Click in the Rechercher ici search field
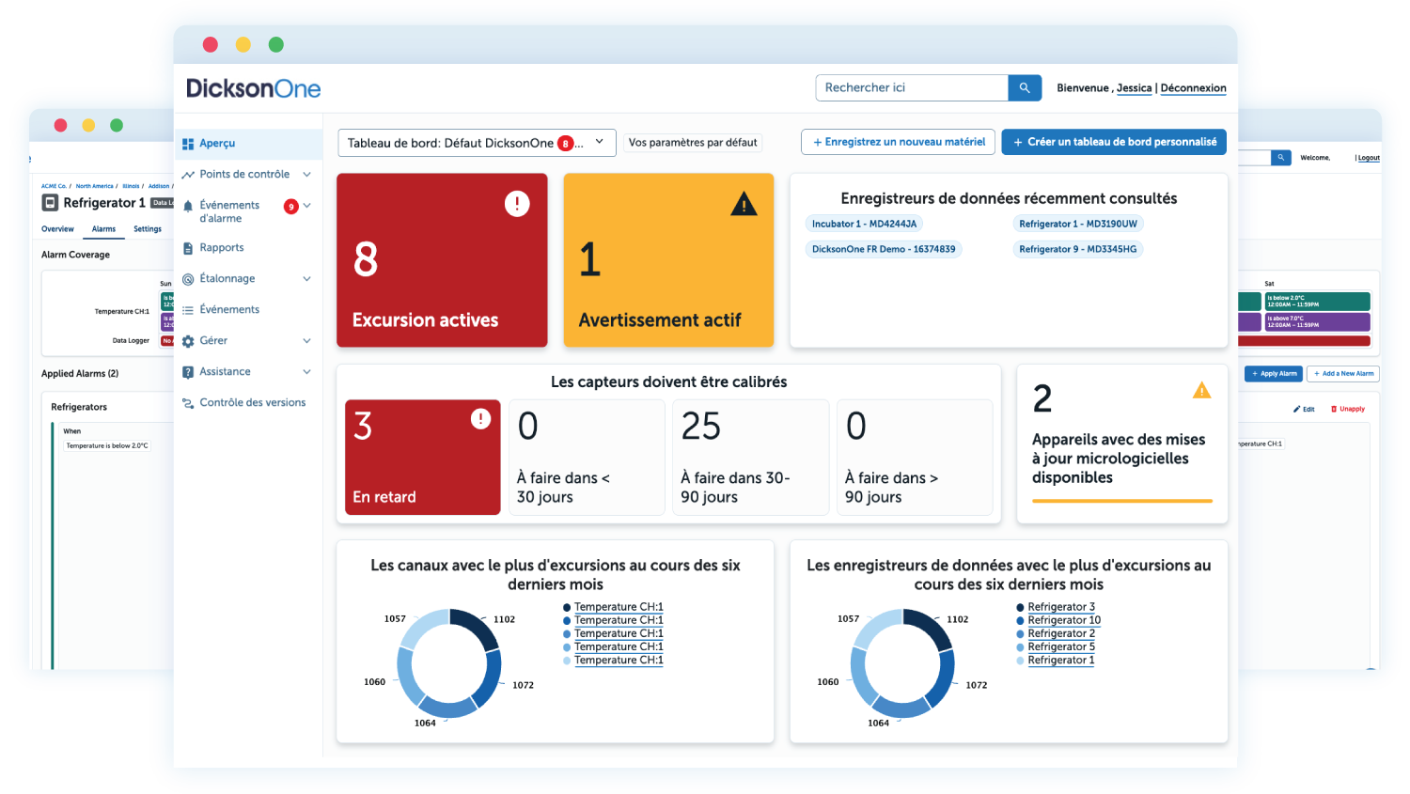Screen dimensions: 1410x794 click(x=911, y=88)
